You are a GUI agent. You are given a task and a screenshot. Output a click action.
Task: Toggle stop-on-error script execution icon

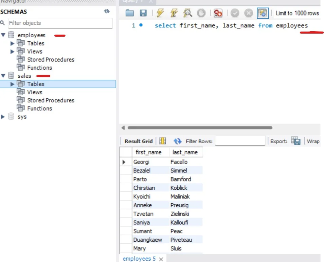click(x=218, y=13)
